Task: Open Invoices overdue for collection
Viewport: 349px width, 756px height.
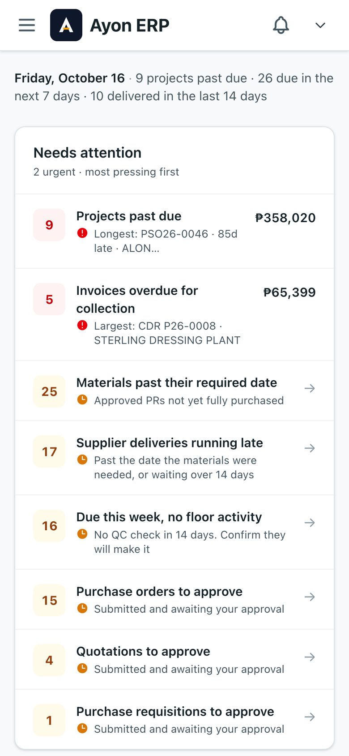Action: coord(174,315)
